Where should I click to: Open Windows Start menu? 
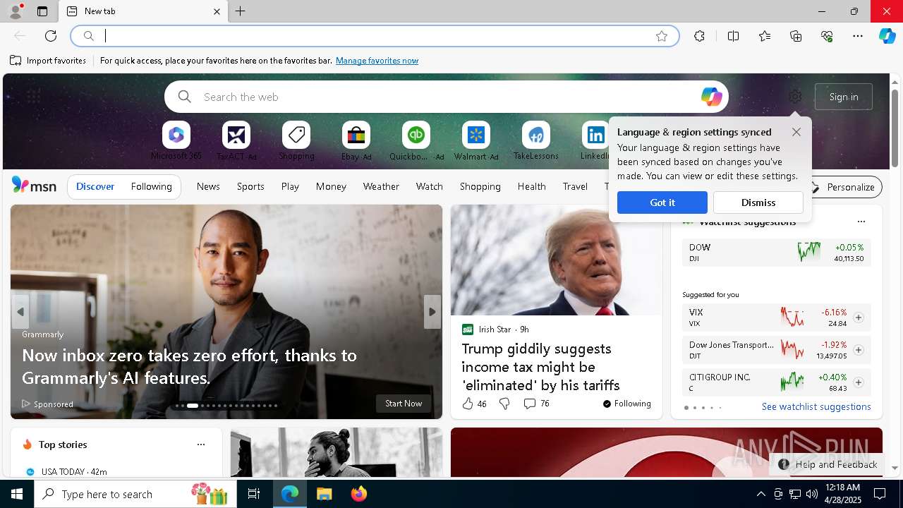coord(17,494)
